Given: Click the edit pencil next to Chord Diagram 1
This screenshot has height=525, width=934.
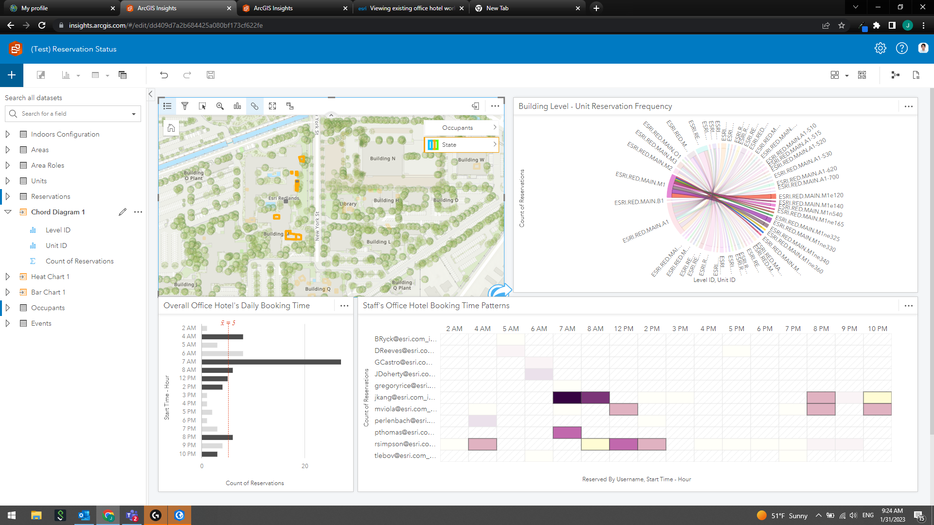Looking at the screenshot, I should click(x=123, y=211).
